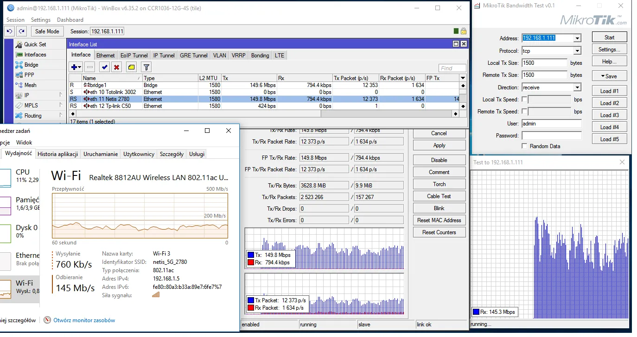Click the Find search field
637x337 pixels.
coord(452,68)
